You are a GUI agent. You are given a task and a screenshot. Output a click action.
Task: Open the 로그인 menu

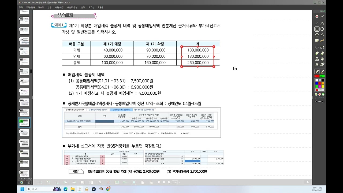(91, 8)
